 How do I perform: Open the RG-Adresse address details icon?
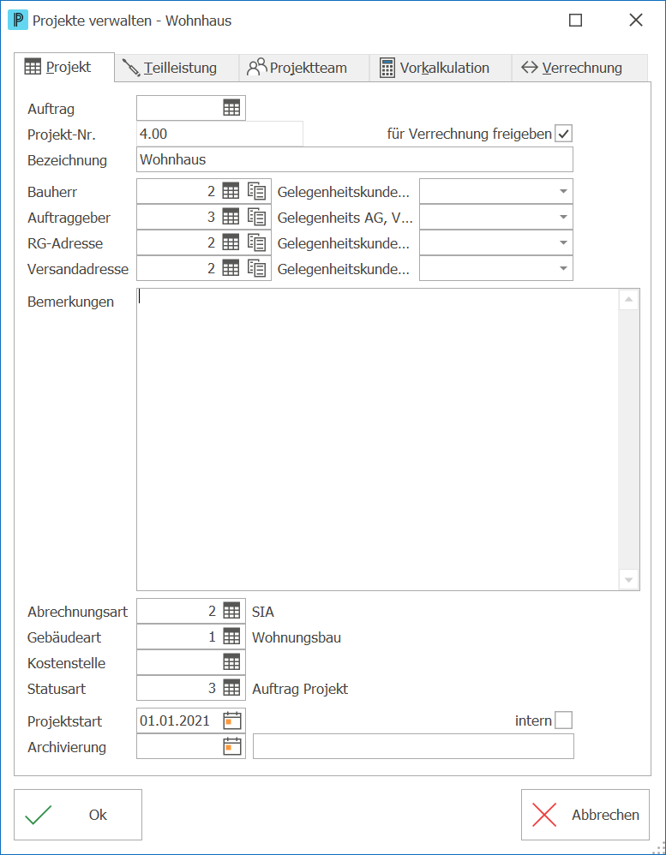257,242
